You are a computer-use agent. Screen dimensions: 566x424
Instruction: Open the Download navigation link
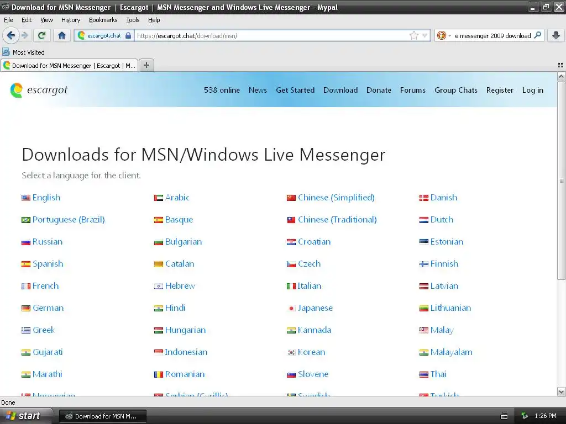point(340,90)
